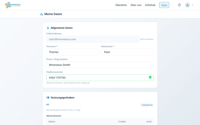Click the 'Meine Daten' page title
Image resolution: width=200 pixels, height=125 pixels.
[53, 14]
